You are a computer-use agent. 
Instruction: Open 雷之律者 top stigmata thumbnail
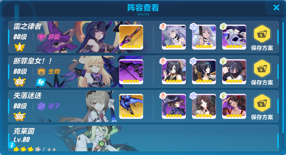(x=174, y=37)
